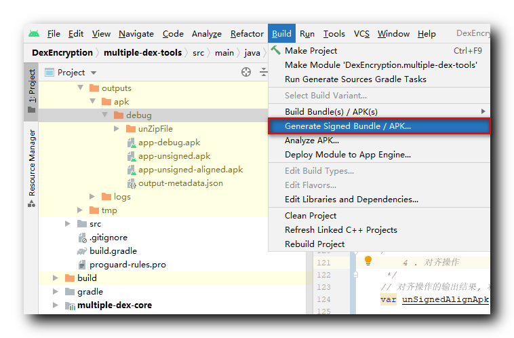Click the build.gradle elephant icon
Screen dimensions: 514x338
click(82, 251)
